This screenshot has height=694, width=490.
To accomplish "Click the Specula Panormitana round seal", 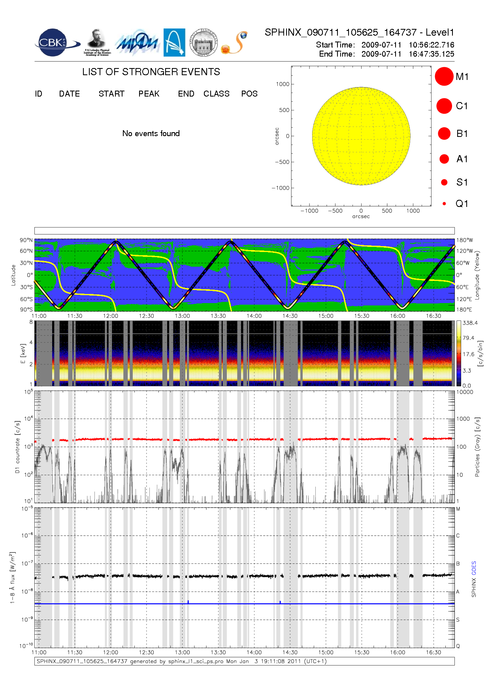I will point(204,43).
